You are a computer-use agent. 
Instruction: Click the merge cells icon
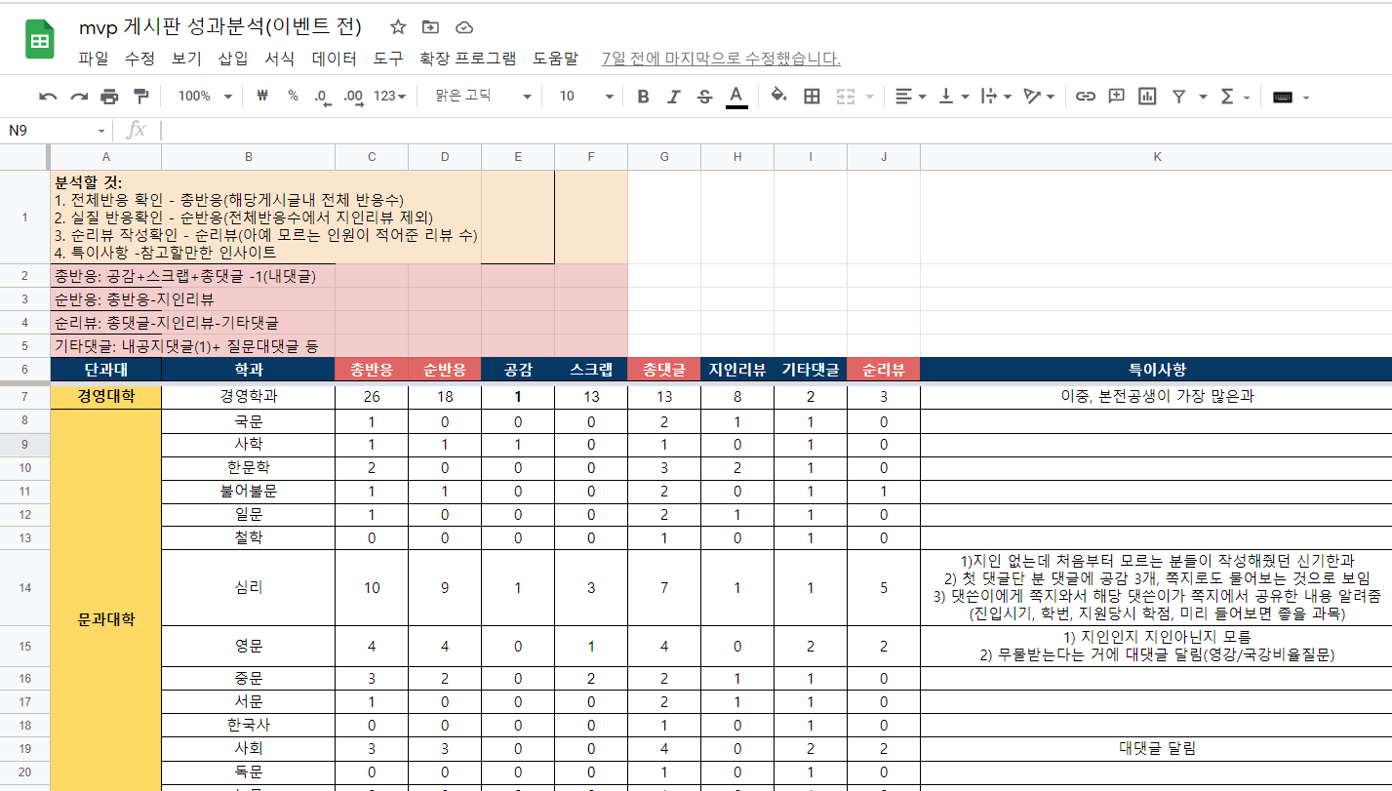pos(846,97)
